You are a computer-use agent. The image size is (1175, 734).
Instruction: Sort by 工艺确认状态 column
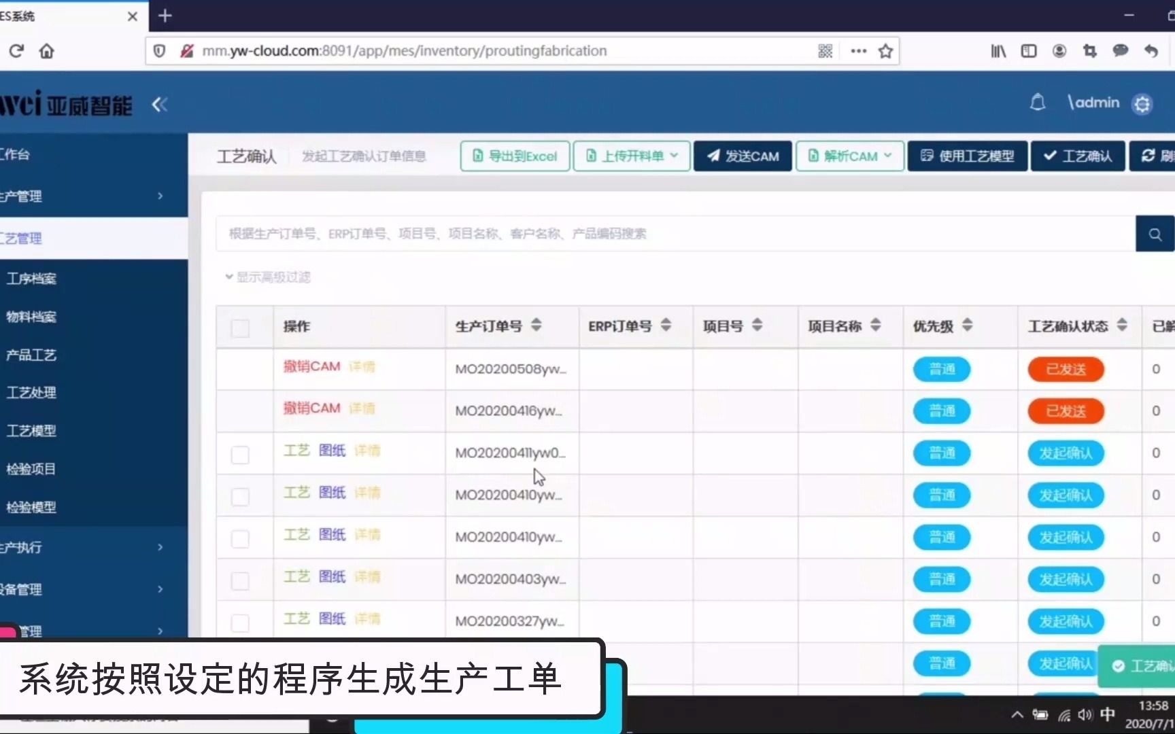point(1122,325)
